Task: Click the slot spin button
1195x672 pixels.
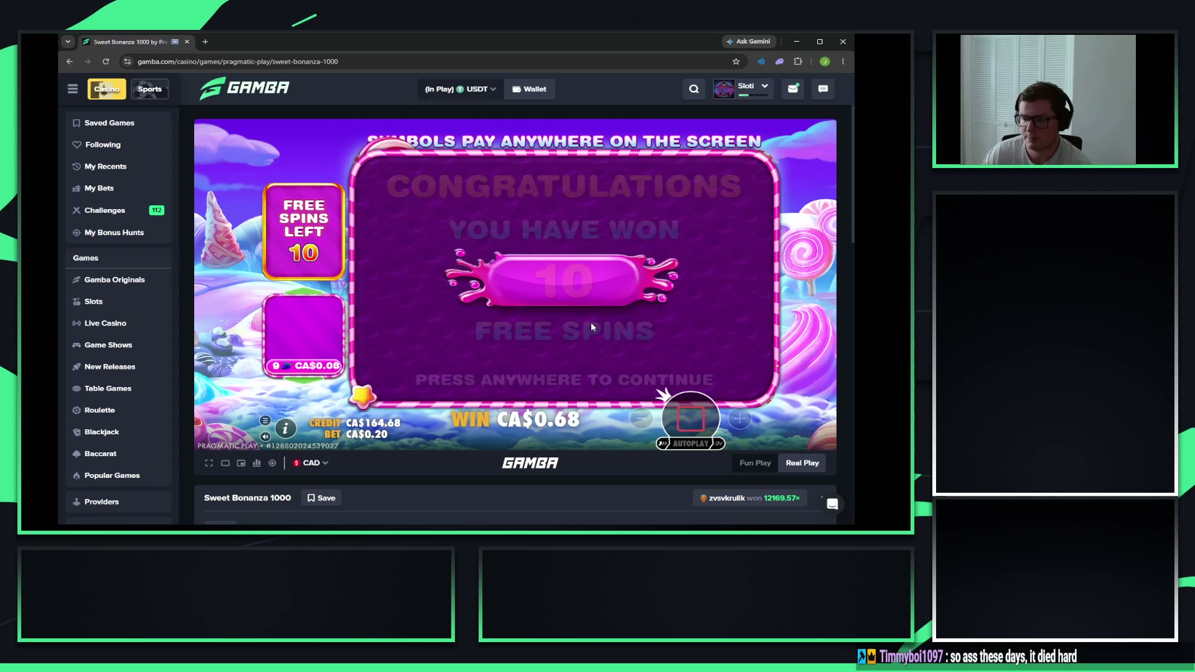Action: click(x=690, y=419)
